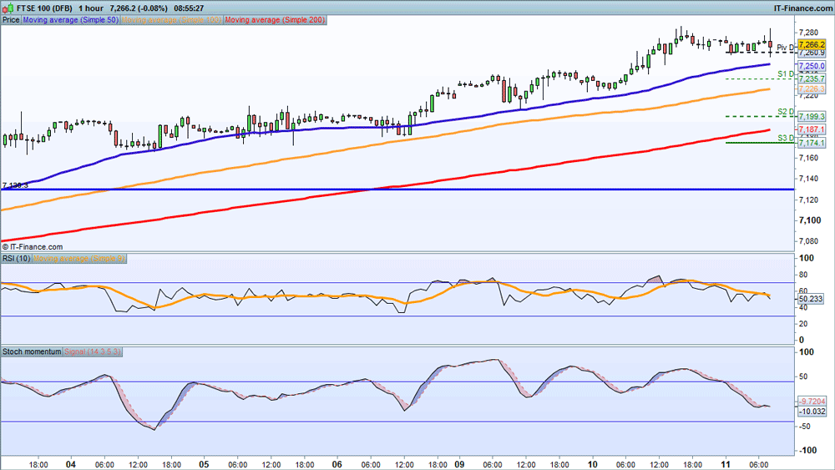Image resolution: width=835 pixels, height=470 pixels.
Task: Click the bold 10 date on time axis
Action: point(593,464)
